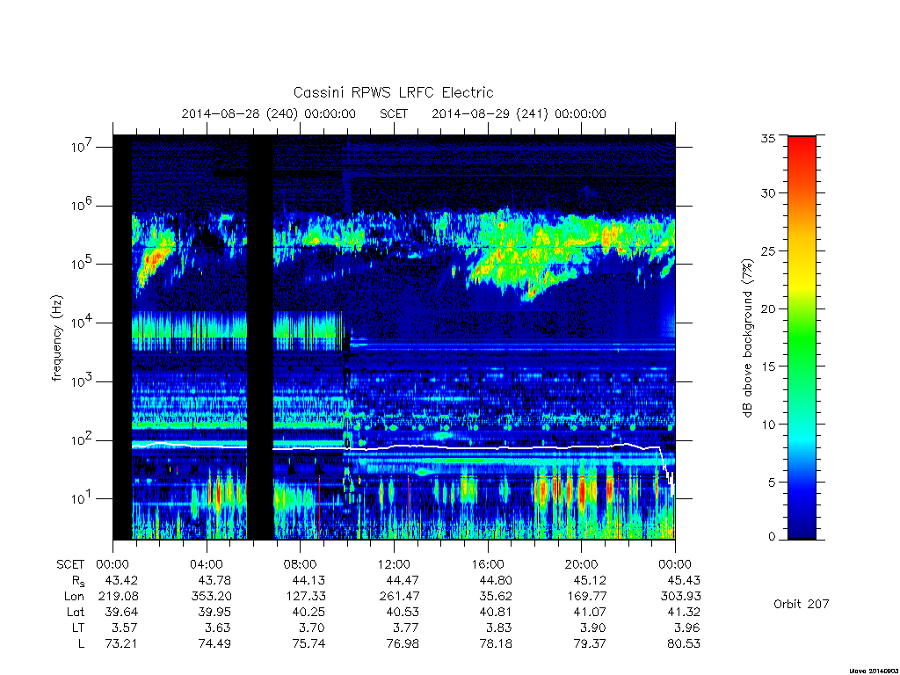The height and width of the screenshot is (675, 900).
Task: Click the L value '76.98'
Action: (x=403, y=644)
